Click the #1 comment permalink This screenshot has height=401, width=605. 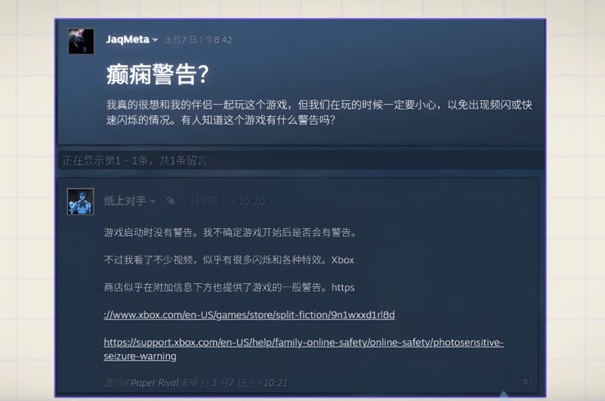[x=527, y=382]
